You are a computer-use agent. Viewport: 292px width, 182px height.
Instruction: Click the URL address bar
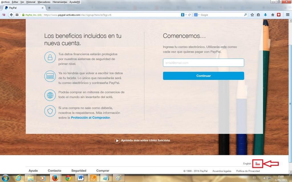[x=112, y=15]
